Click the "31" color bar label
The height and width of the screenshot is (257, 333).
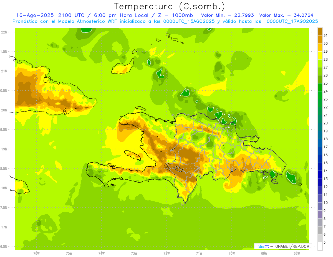[x=326, y=35]
